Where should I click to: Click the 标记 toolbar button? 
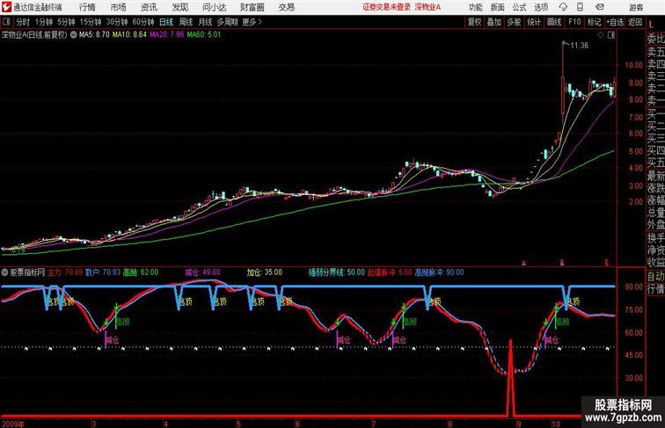(x=594, y=22)
